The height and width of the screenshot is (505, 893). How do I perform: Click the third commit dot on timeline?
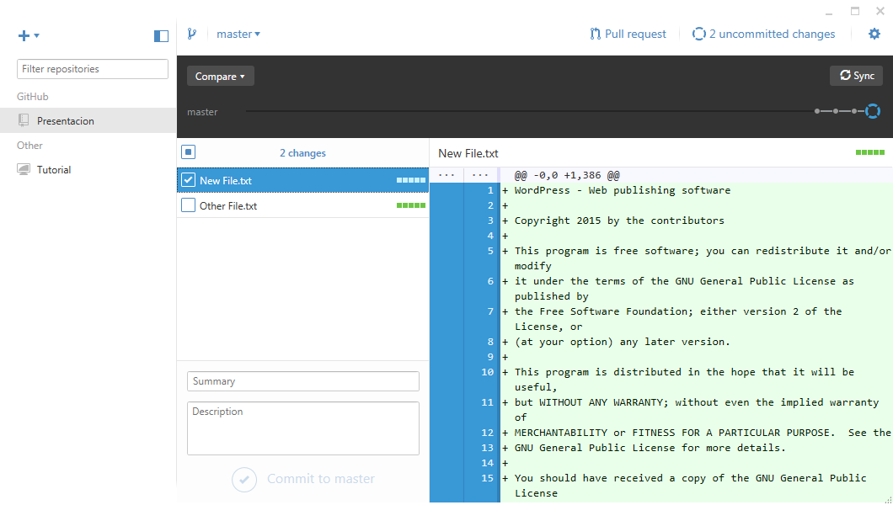pos(854,111)
